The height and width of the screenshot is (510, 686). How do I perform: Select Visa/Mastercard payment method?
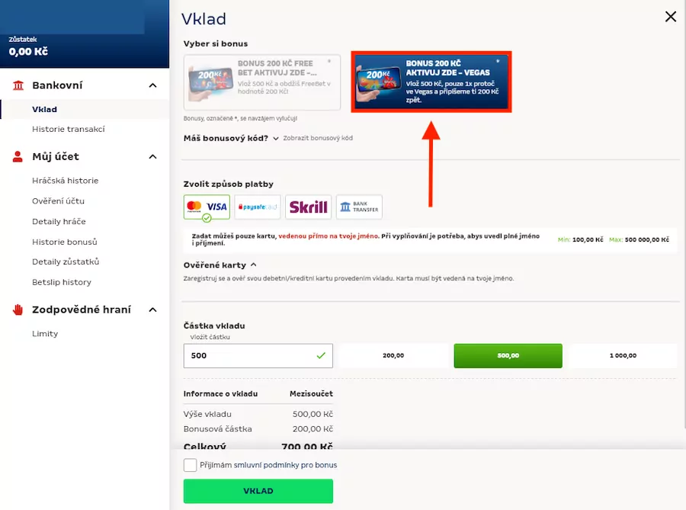pyautogui.click(x=207, y=207)
